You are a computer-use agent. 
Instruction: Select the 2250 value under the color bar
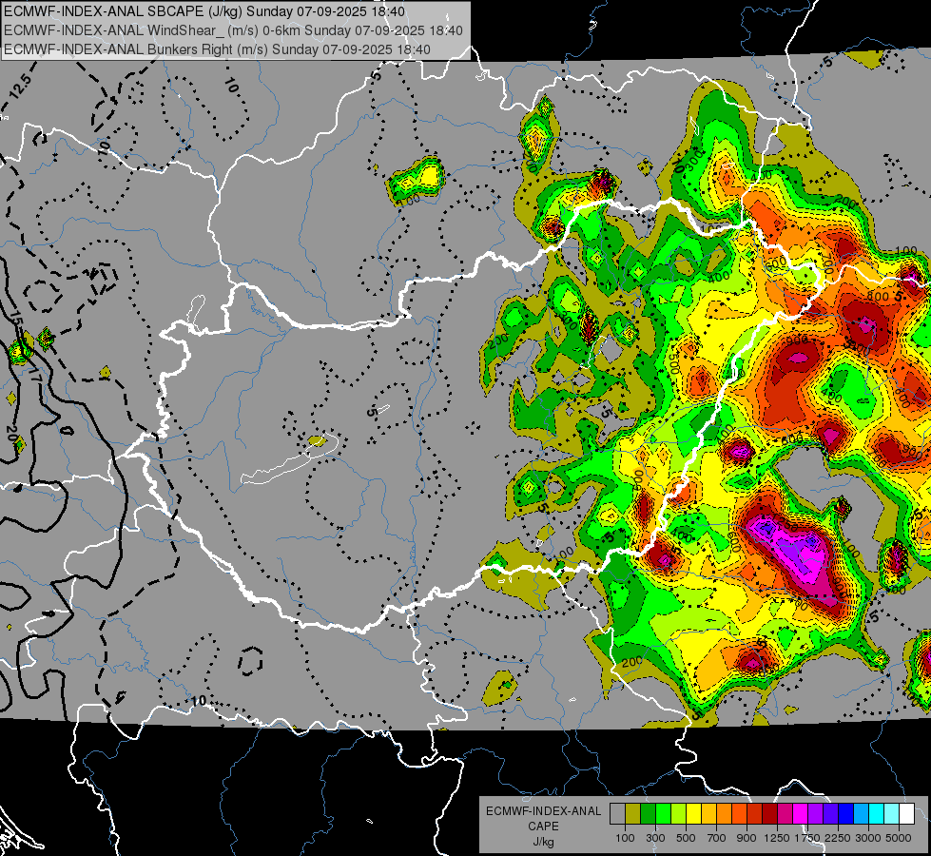[x=838, y=838]
